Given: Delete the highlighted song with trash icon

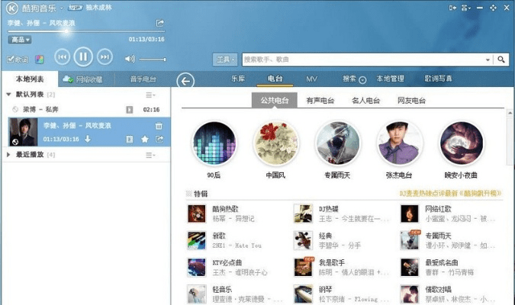Looking at the screenshot, I should pos(159,126).
